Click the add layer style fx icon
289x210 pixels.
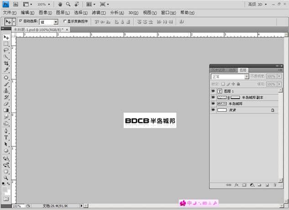coord(236,185)
